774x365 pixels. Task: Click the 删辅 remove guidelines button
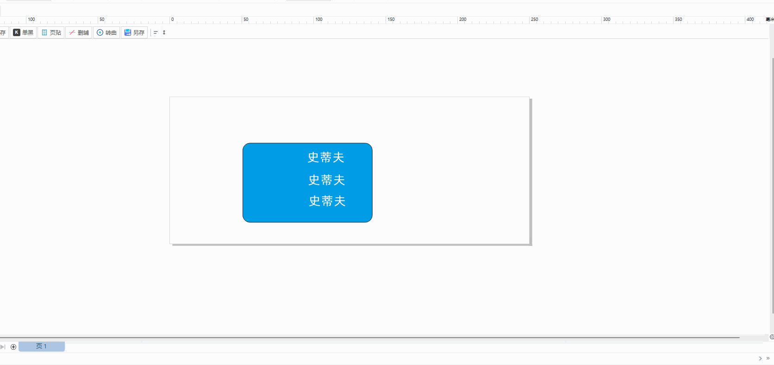pos(79,32)
